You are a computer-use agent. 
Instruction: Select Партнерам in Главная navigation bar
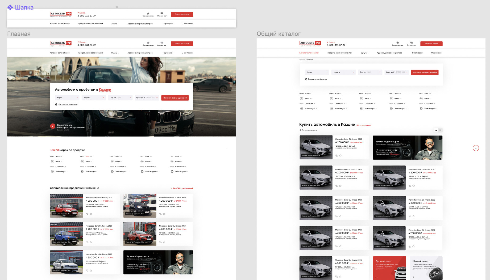[x=168, y=53]
